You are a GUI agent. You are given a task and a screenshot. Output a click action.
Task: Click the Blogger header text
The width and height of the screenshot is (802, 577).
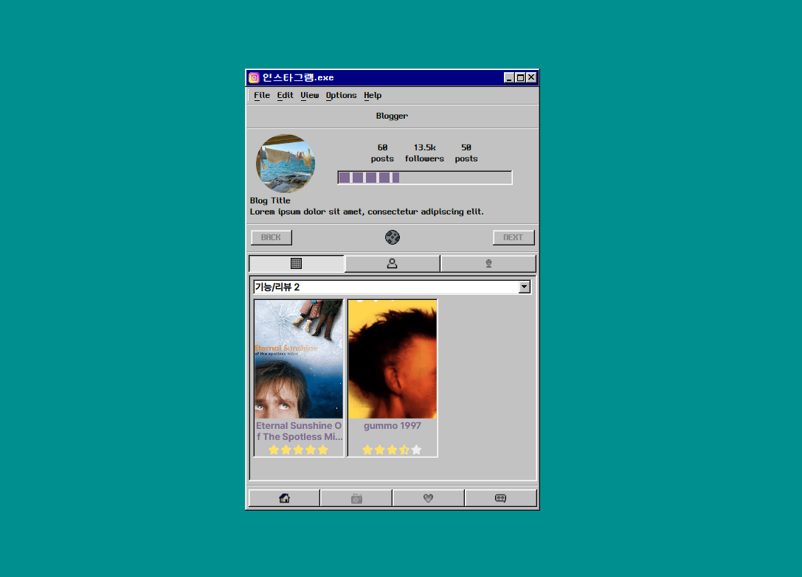(393, 116)
